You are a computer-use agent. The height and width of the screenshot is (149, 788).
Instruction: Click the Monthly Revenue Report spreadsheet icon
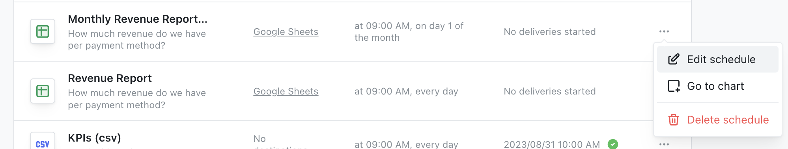pyautogui.click(x=43, y=31)
